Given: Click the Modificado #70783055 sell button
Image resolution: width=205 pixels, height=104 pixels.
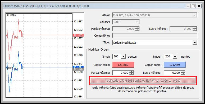Looking at the screenshot, I should click(143, 81).
